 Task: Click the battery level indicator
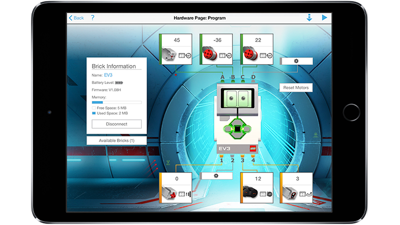coord(119,82)
